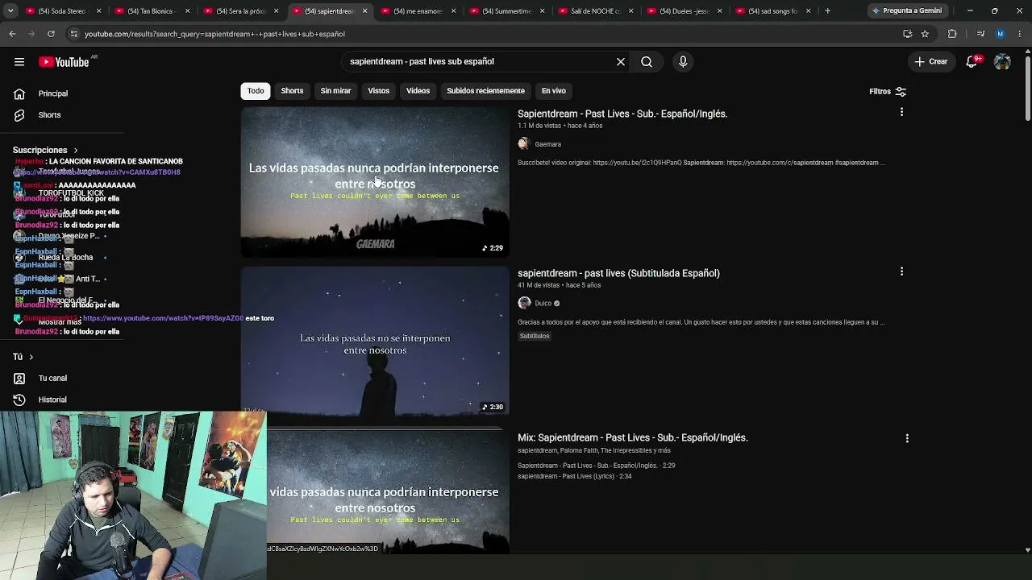Select the Todo filter chip
The height and width of the screenshot is (580, 1032).
coord(256,91)
